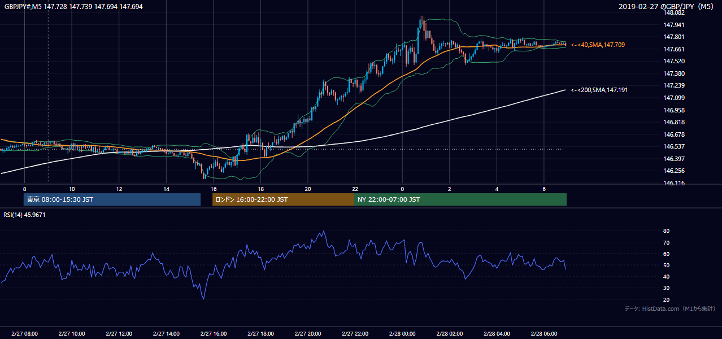Viewport: 722px width, 339px height.
Task: Click hour label 8 under price chart
Action: point(24,189)
